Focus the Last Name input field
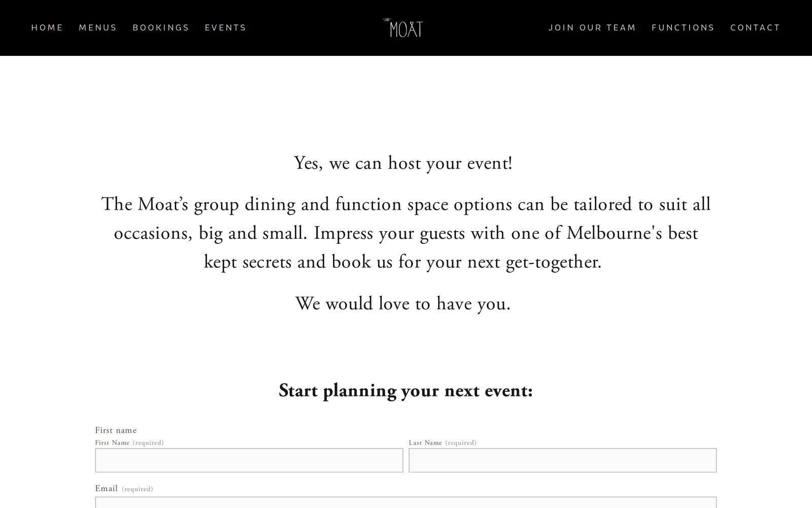Viewport: 812px width, 508px height. [x=563, y=460]
